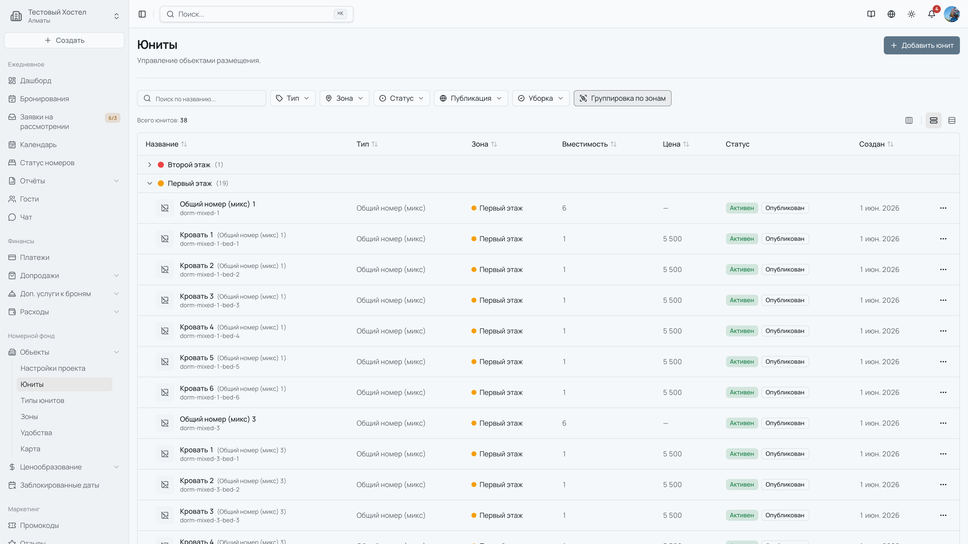Collapse the Первый этаж group
This screenshot has width=968, height=544.
149,183
